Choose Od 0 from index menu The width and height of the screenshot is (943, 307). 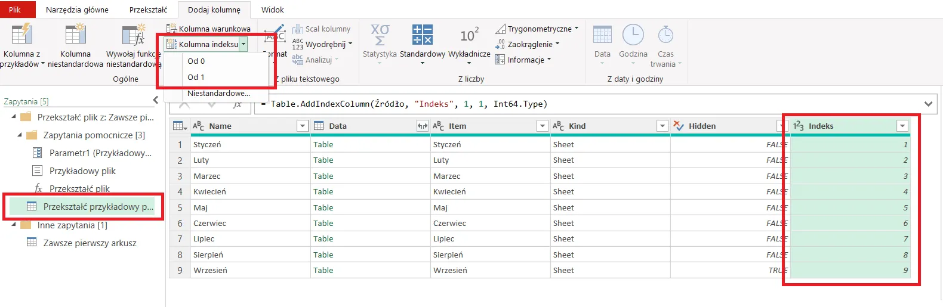point(196,61)
